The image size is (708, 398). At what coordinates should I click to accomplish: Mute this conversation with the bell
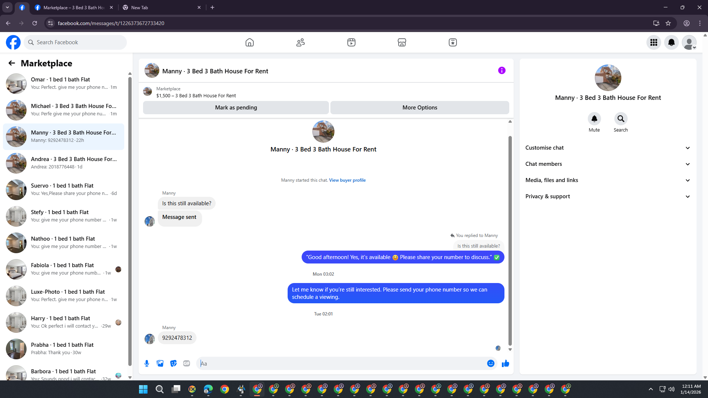[594, 119]
